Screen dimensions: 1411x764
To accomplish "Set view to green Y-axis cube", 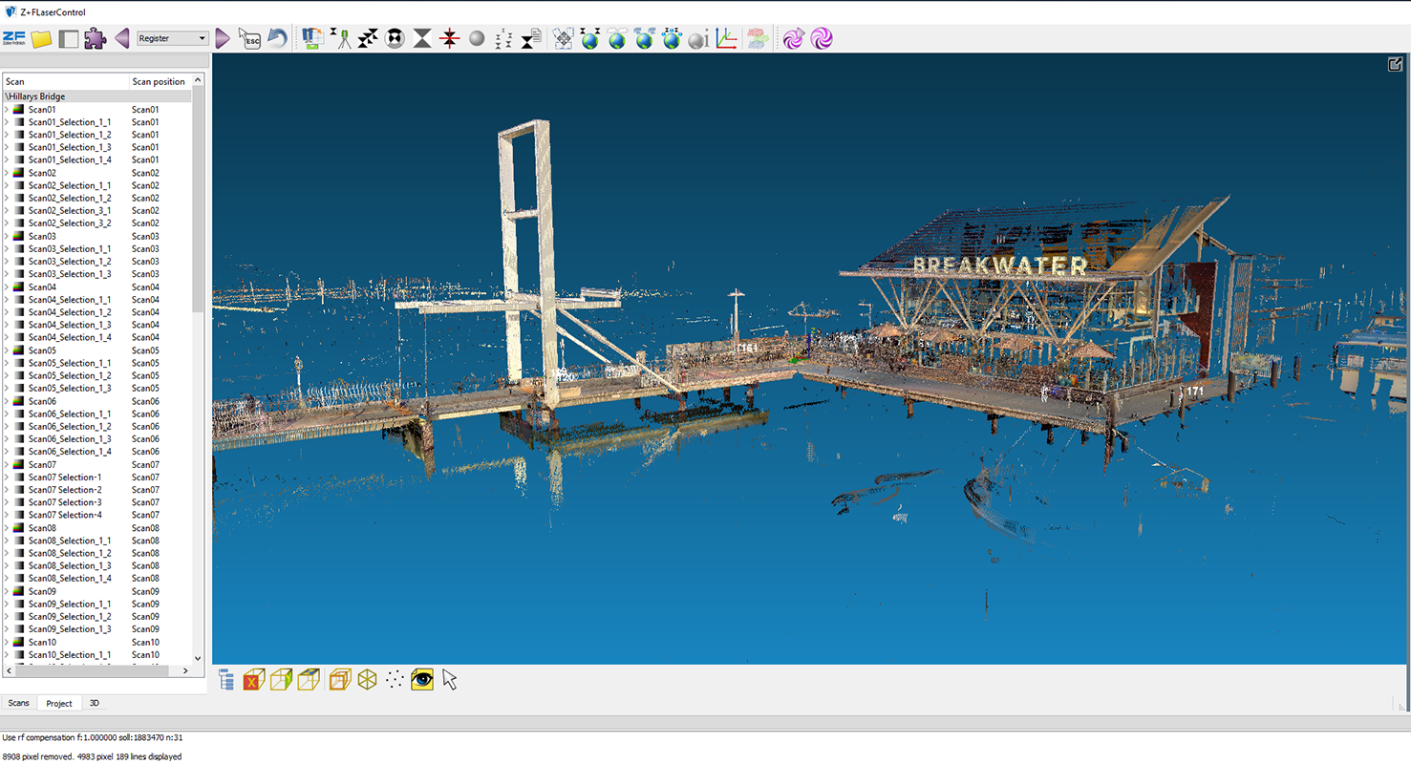I will coord(281,680).
